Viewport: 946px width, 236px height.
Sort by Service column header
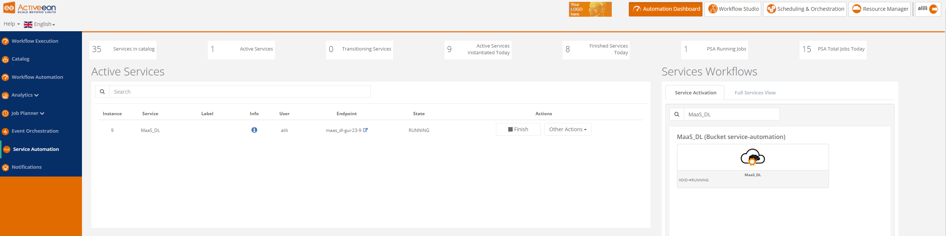(150, 114)
